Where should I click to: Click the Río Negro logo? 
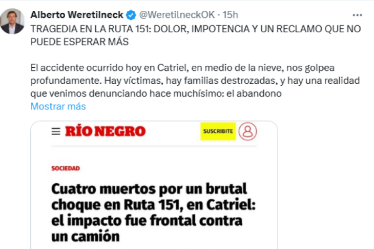coord(105,131)
